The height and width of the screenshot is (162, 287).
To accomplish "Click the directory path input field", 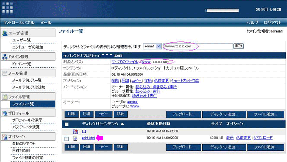I will click(x=198, y=46).
